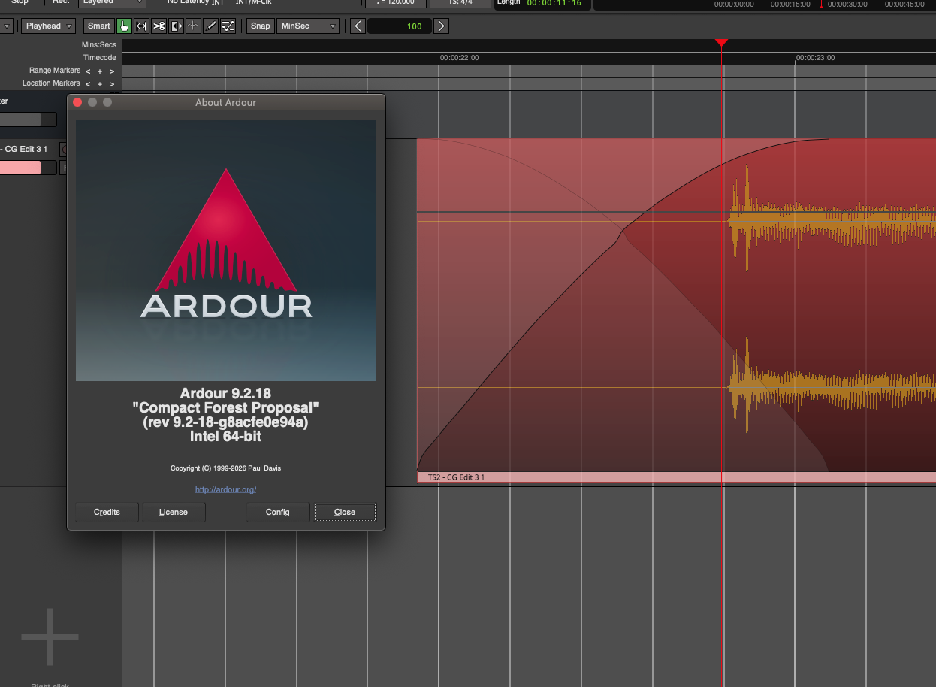Open the Playhead edit point dropdown
Viewport: 936px width, 687px height.
pos(48,26)
